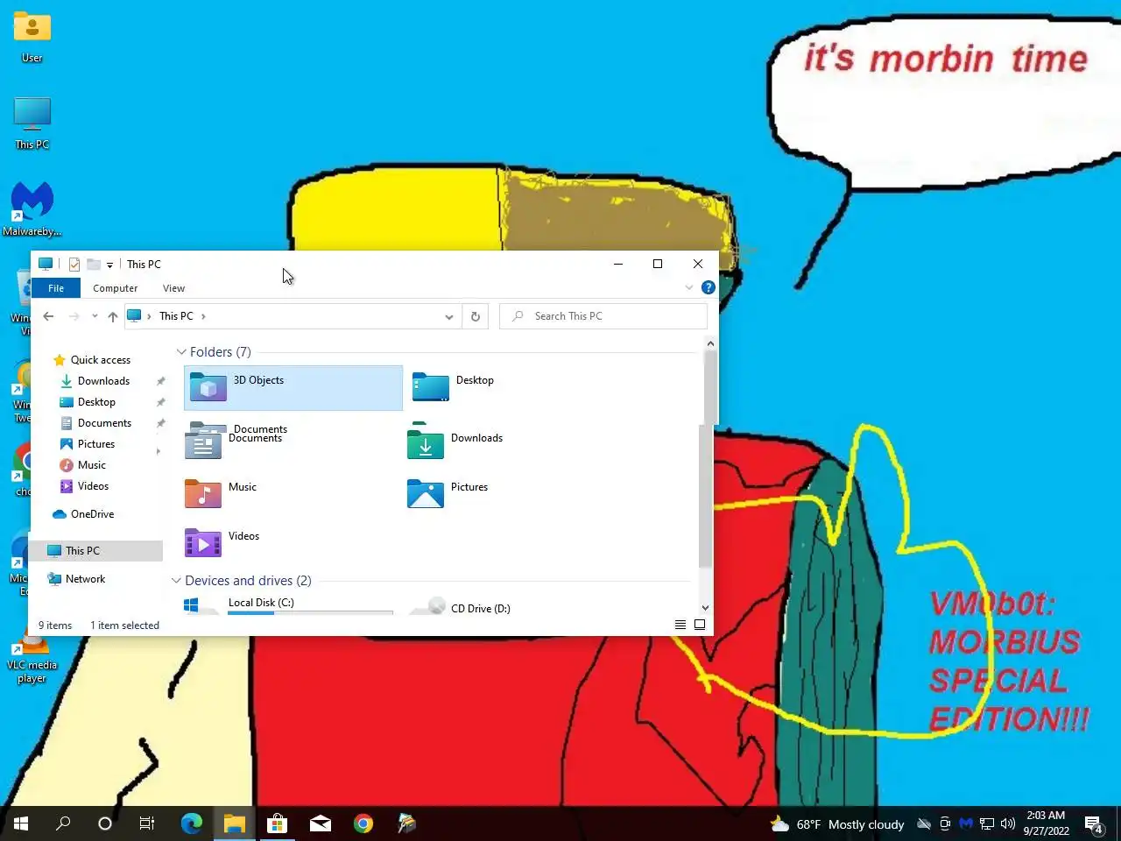Select OneDrive in navigation pane
Image resolution: width=1121 pixels, height=841 pixels.
point(92,514)
